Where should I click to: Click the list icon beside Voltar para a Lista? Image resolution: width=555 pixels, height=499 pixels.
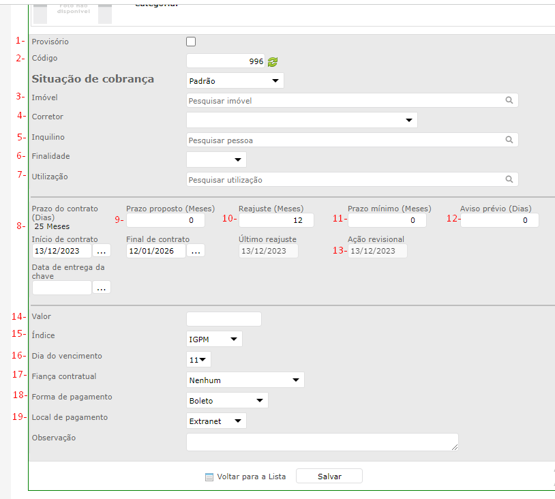tap(209, 477)
